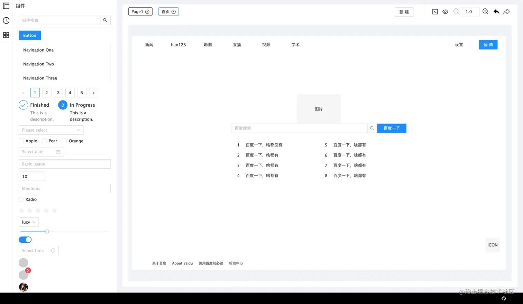This screenshot has width=523, height=304.
Task: Go to next page with right chevron
Action: [x=93, y=93]
